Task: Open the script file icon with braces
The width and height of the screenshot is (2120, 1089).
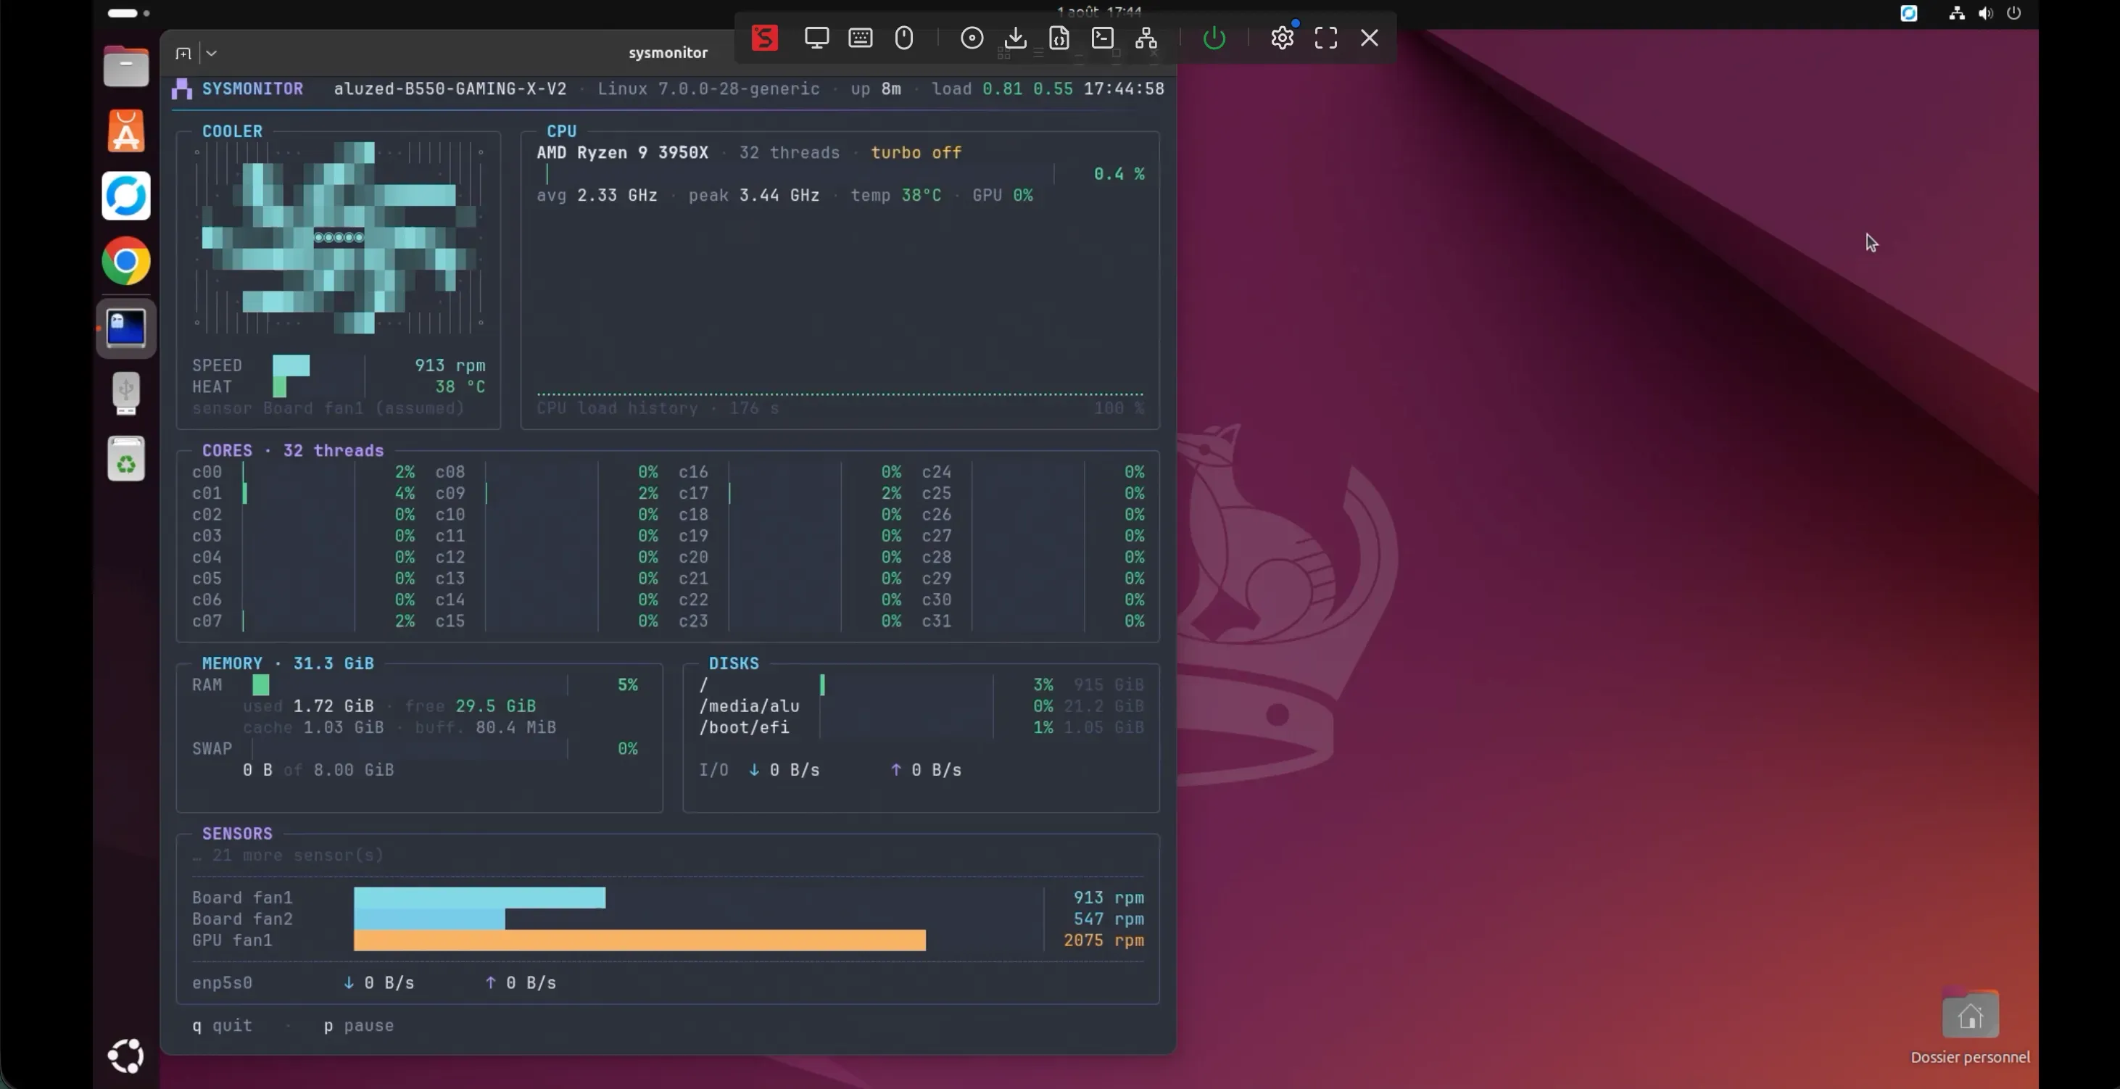Action: click(1059, 38)
